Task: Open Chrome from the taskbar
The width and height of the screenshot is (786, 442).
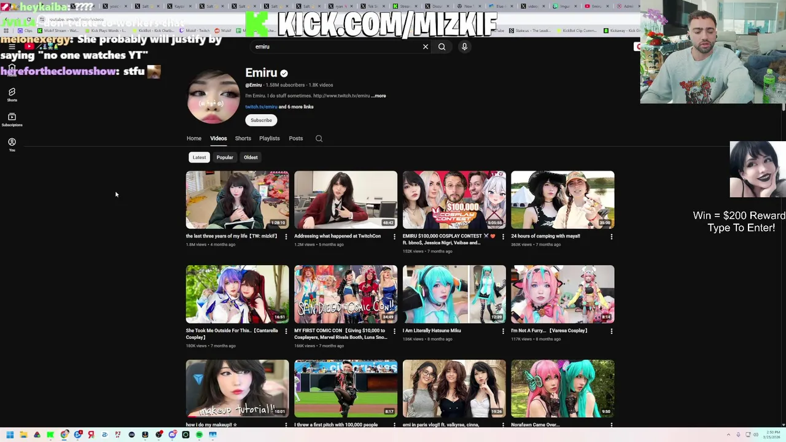Action: coord(64,435)
